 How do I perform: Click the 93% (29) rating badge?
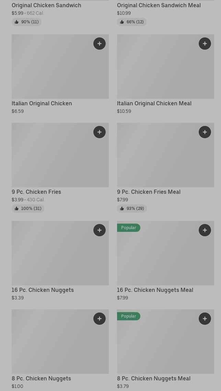(132, 209)
